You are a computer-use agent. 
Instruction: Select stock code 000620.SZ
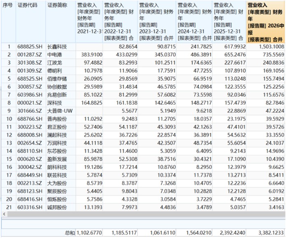[30, 159]
